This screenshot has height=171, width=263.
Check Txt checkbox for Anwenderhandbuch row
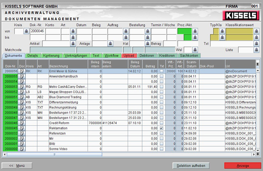pyautogui.click(x=162, y=76)
